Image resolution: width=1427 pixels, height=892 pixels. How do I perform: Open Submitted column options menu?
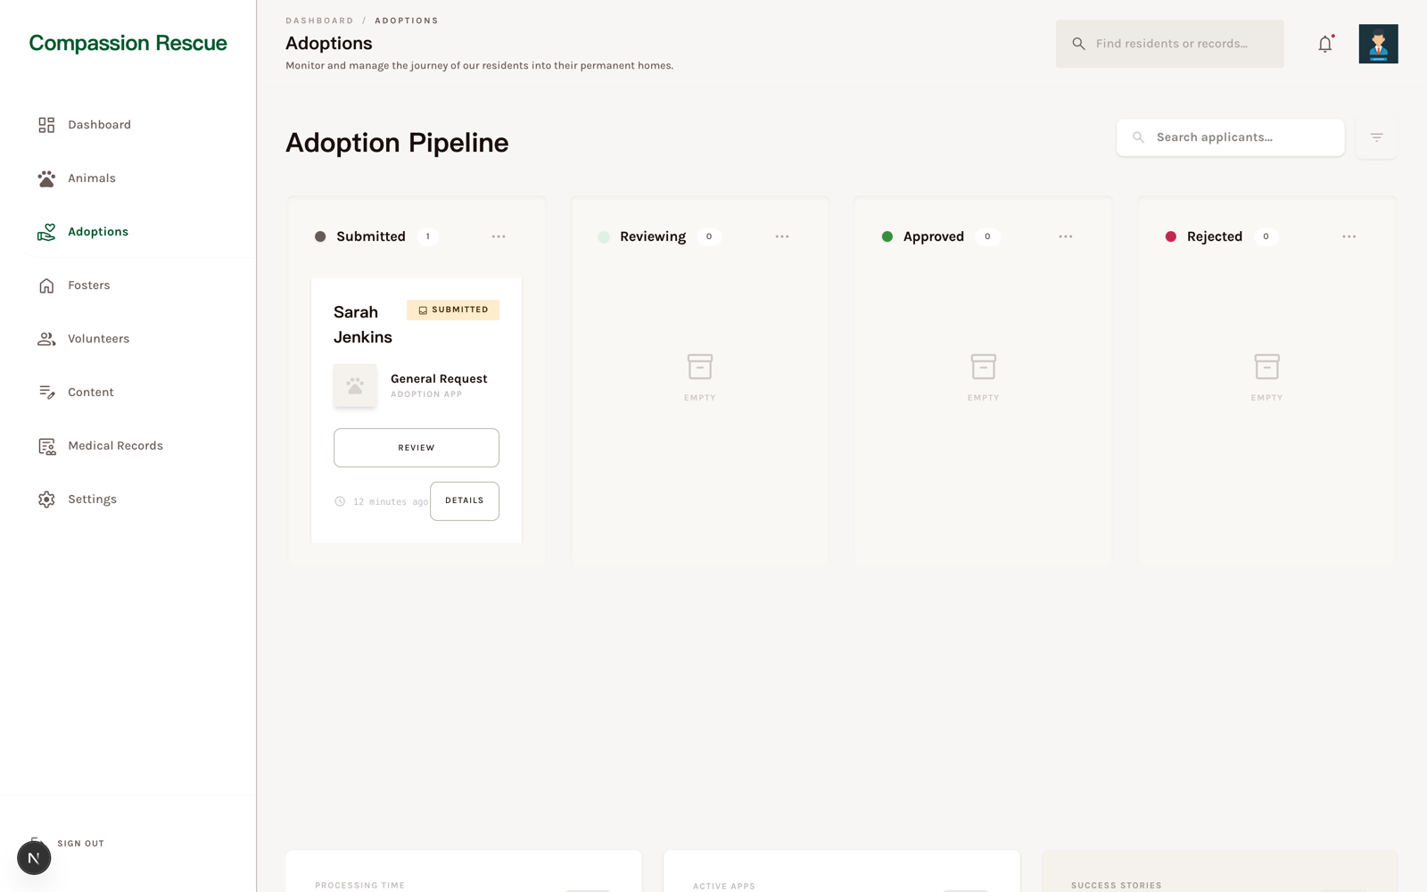[499, 236]
